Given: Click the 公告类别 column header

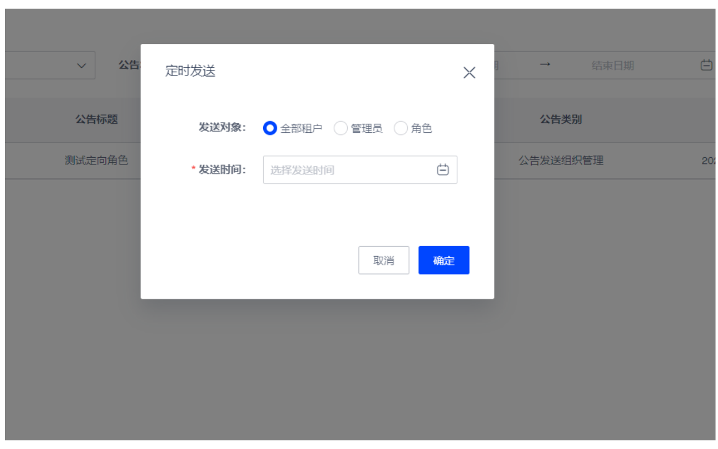Looking at the screenshot, I should tap(561, 119).
